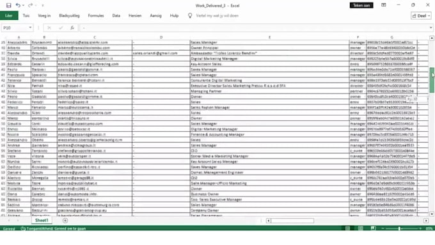Undo the last action

pos(18,5)
